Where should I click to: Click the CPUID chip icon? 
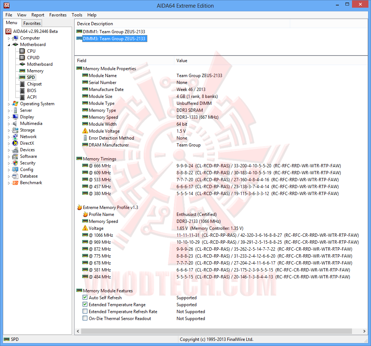(x=22, y=58)
